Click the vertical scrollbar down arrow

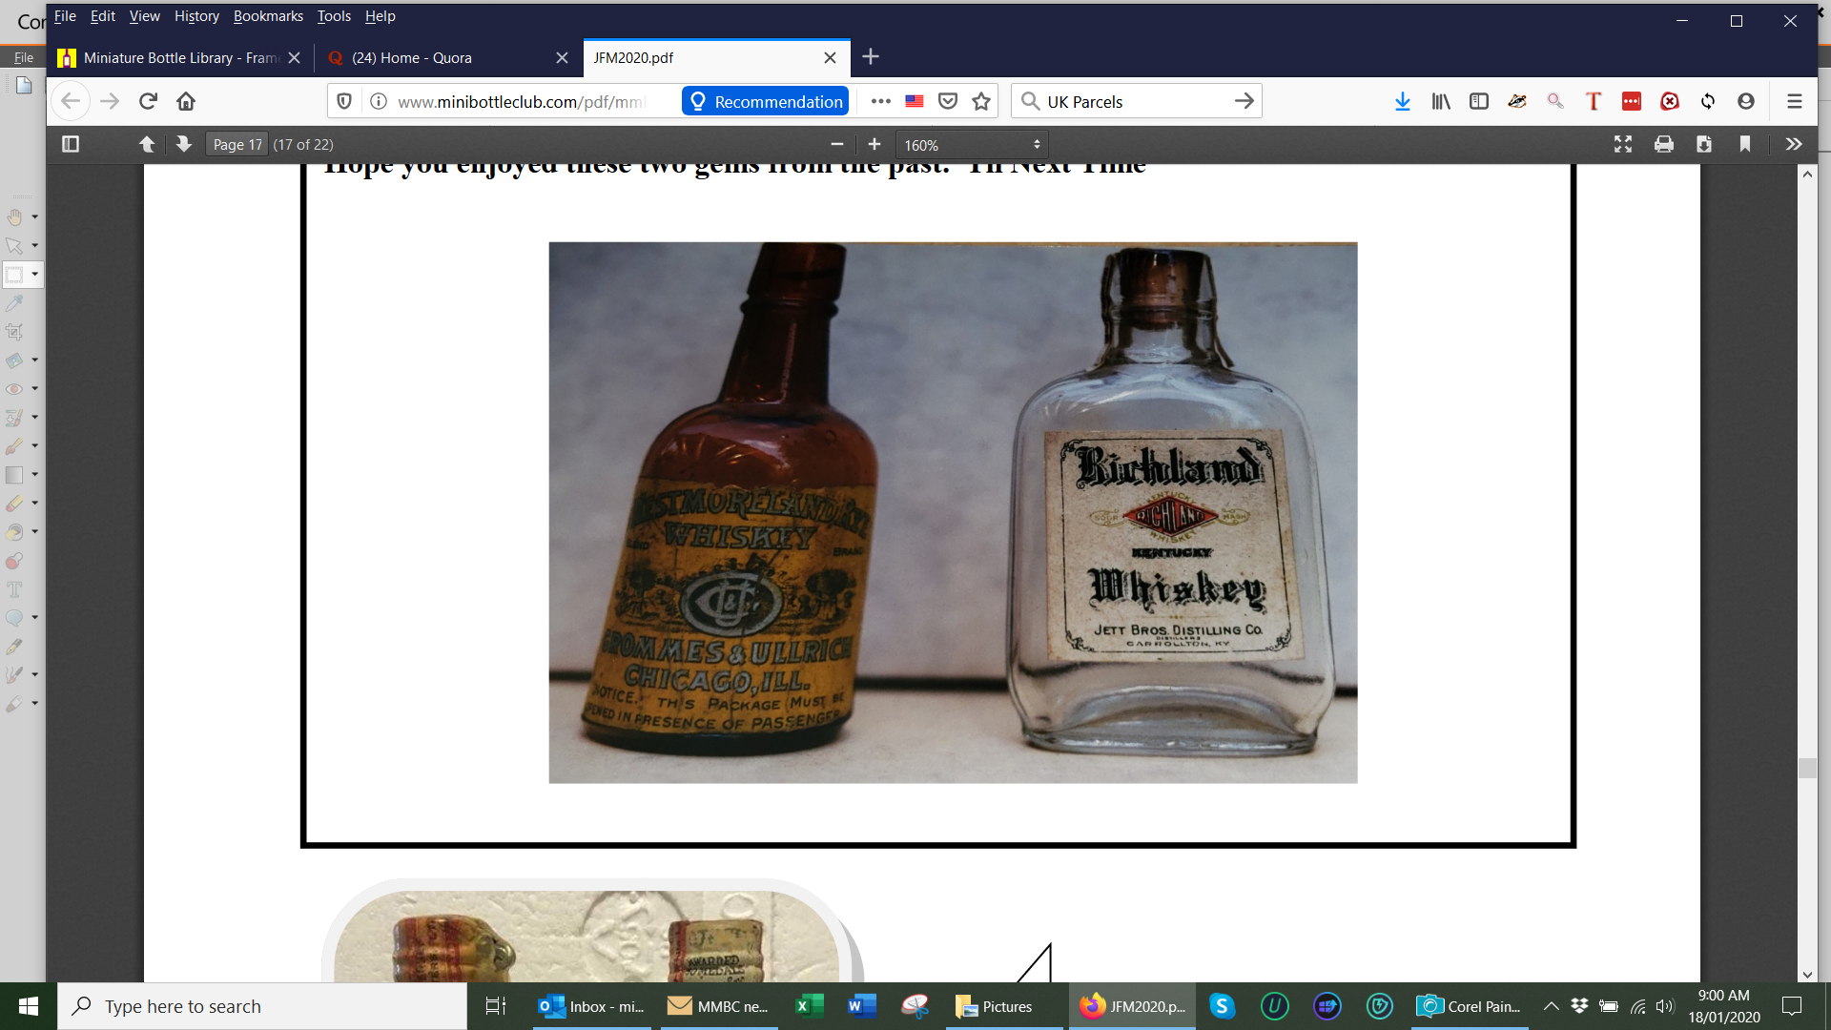(1807, 975)
